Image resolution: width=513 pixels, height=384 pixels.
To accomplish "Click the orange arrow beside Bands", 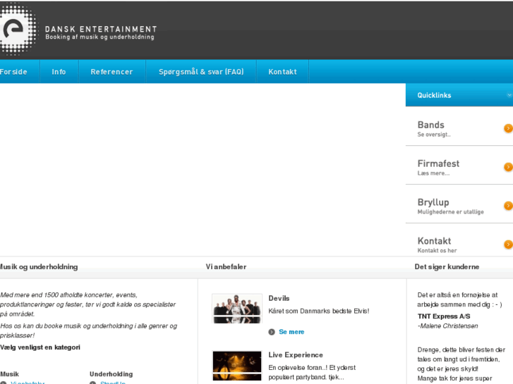I will pos(508,128).
